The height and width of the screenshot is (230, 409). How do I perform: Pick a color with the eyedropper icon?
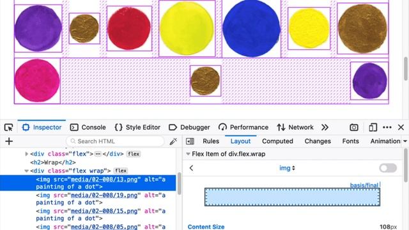tap(173, 141)
